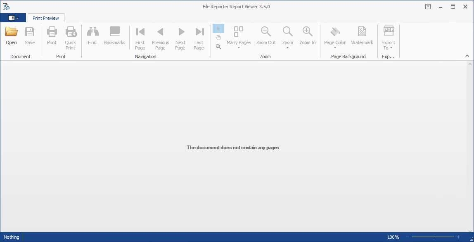Click the app icon in the title bar

6,7
